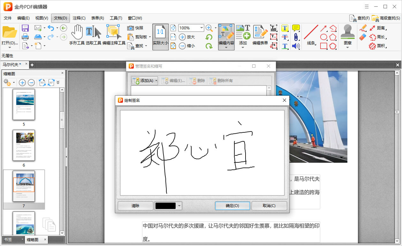
Task: Click the paperclip attachment icon
Action: tap(296, 37)
